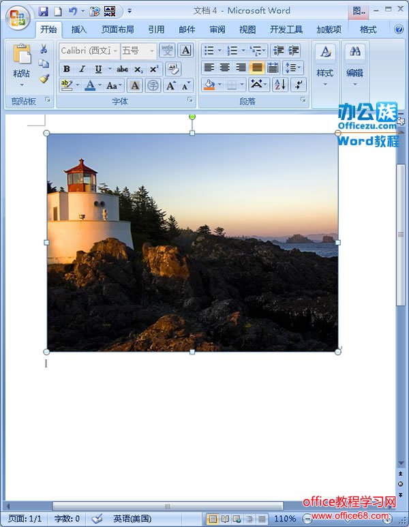Screen dimensions: 409x527
Task: Toggle Italic formatting
Action: 82,69
